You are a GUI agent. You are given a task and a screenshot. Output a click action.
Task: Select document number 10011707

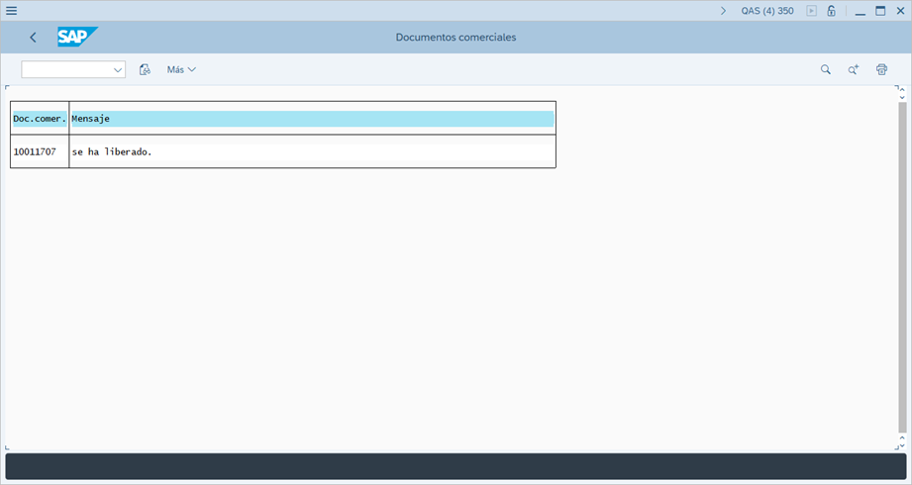coord(35,151)
